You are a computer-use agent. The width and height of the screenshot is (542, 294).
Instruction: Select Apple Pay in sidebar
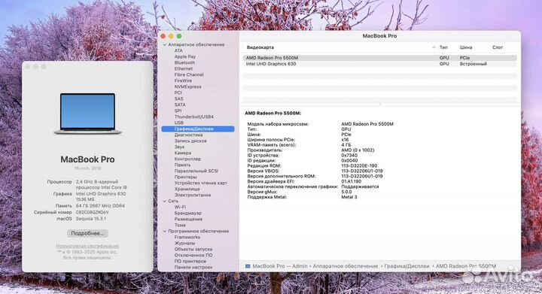click(185, 56)
